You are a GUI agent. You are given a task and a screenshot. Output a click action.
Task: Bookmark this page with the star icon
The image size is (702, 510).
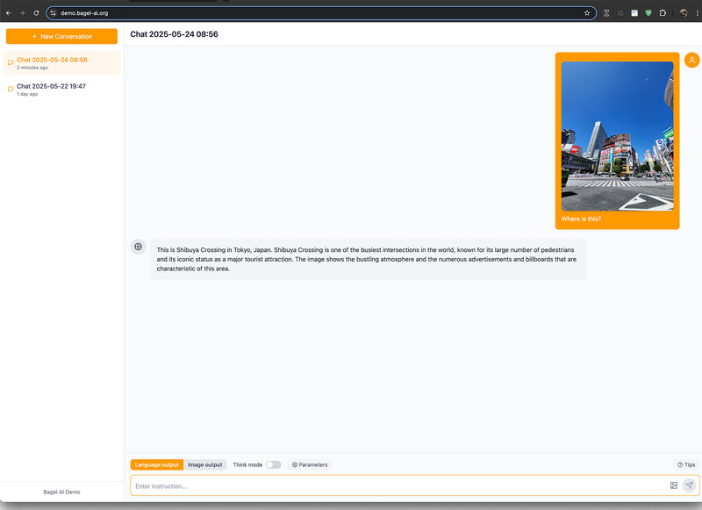pos(587,13)
